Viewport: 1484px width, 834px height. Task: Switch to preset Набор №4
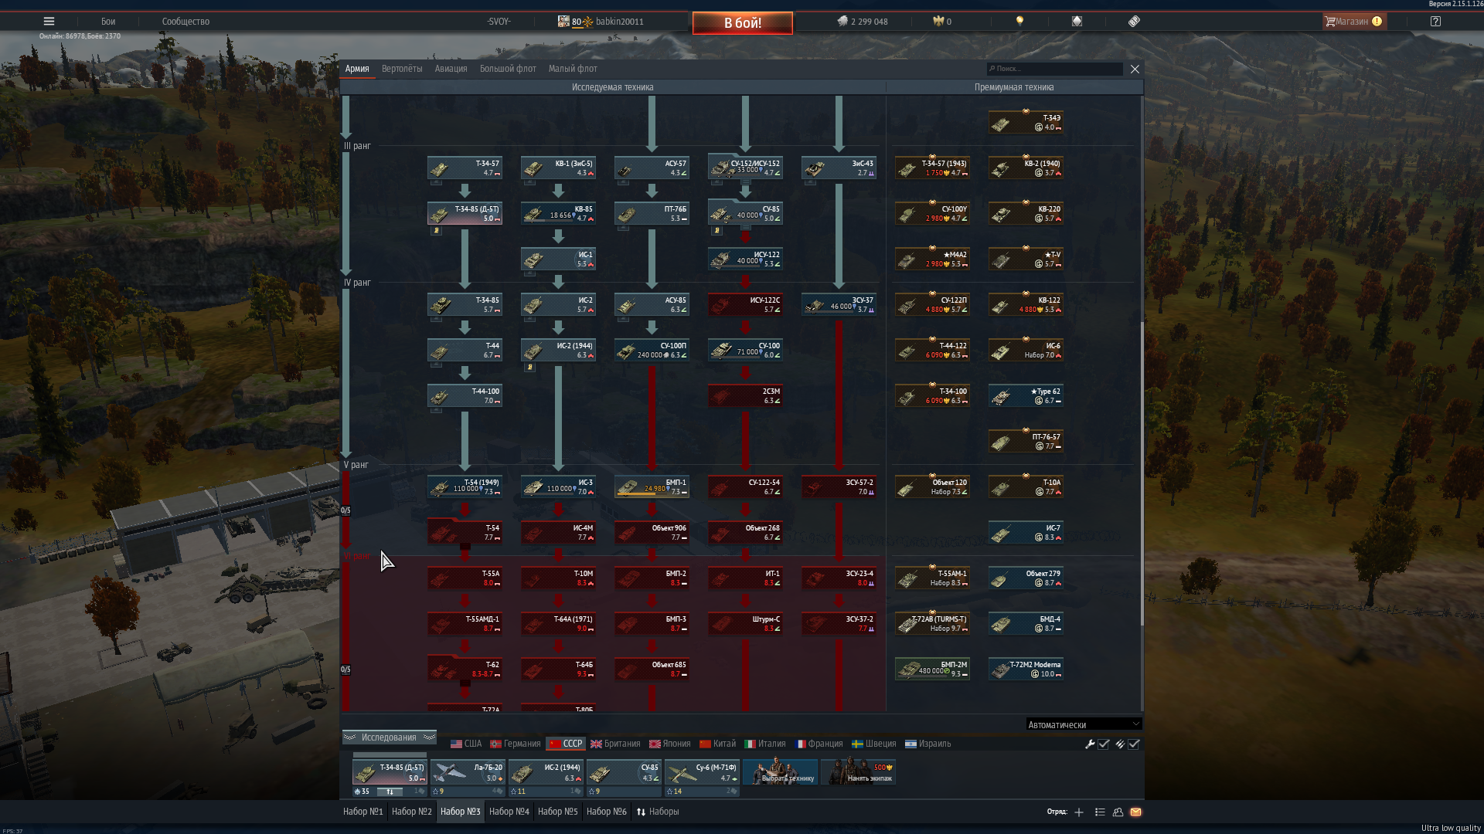pyautogui.click(x=509, y=812)
